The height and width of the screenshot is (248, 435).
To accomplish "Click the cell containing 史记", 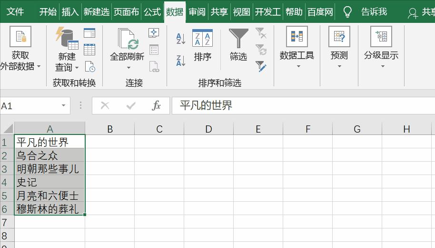I will click(x=49, y=182).
